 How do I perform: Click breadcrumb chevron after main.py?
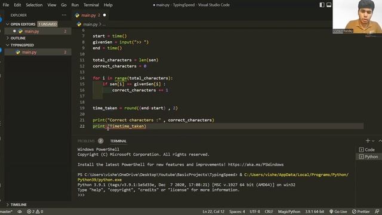click(100, 24)
